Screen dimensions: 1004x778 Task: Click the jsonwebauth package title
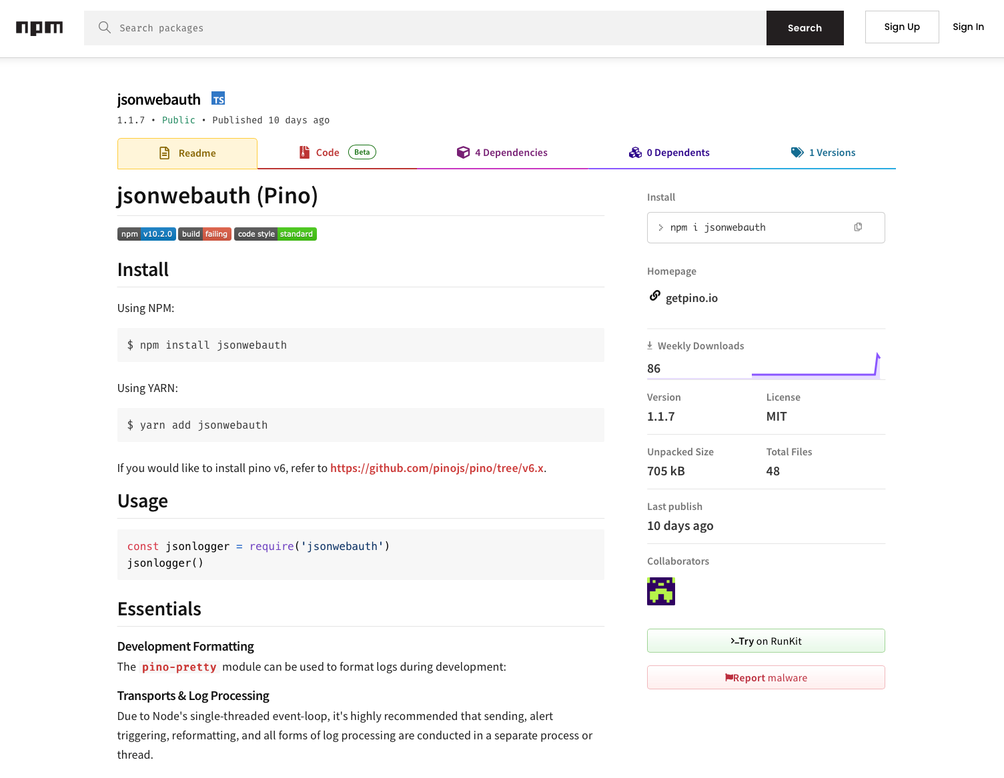pos(159,99)
